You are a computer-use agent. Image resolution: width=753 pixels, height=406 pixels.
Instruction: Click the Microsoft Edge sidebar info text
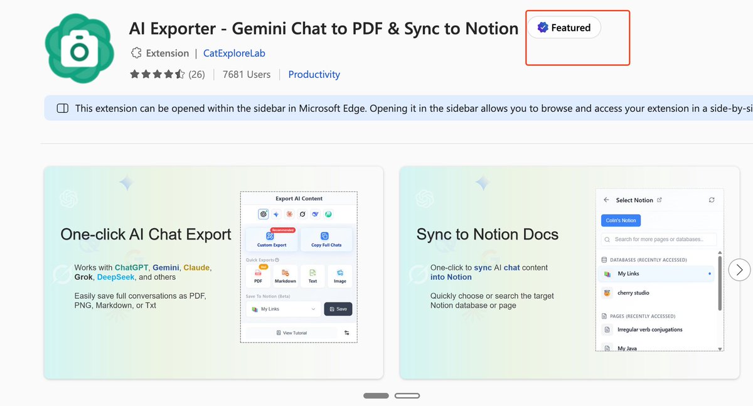(x=414, y=109)
